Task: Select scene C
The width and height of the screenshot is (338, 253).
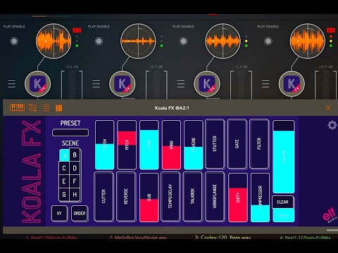Action: (x=64, y=168)
